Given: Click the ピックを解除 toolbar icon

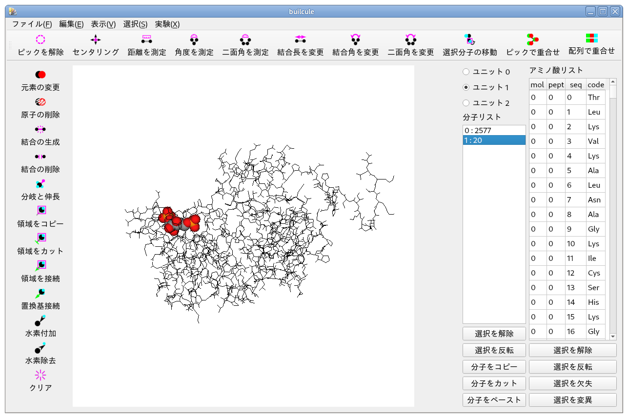Looking at the screenshot, I should 41,40.
